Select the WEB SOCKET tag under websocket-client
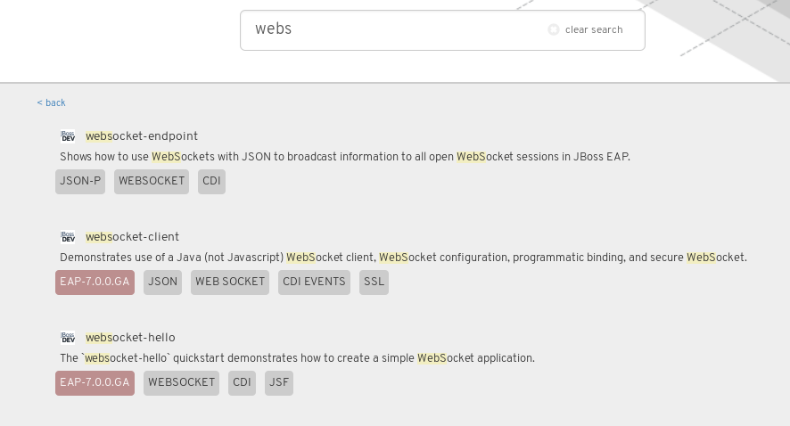This screenshot has height=426, width=790. click(x=230, y=283)
